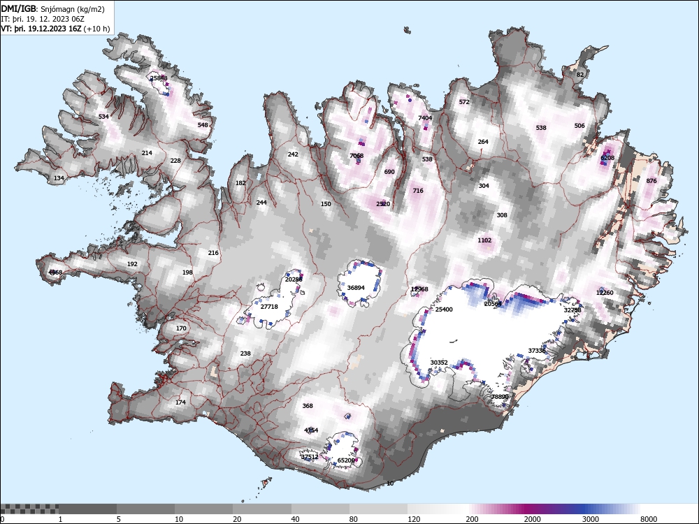This screenshot has width=699, height=524.
Task: Click the map label 182
Action: [x=240, y=183]
